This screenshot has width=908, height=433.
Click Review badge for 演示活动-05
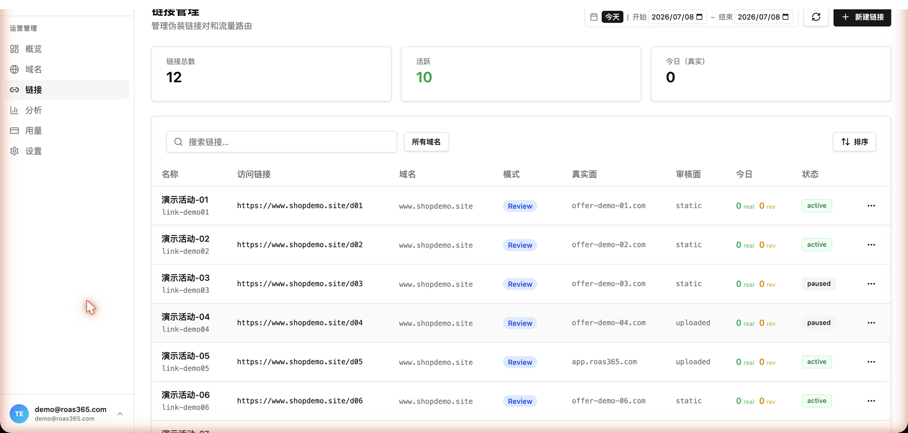coord(520,362)
